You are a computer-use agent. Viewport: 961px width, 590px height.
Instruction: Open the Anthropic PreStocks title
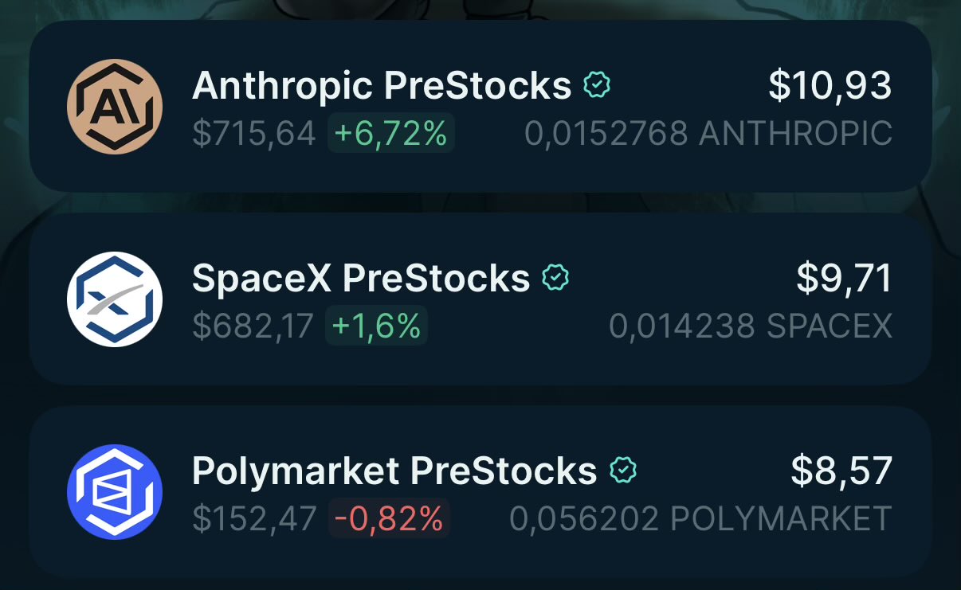click(x=382, y=85)
